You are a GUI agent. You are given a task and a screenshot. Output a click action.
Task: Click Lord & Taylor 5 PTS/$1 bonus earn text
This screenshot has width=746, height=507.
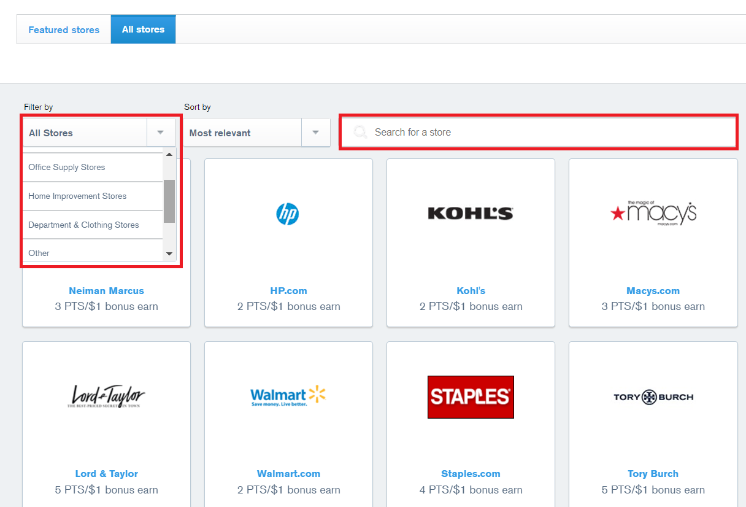click(x=107, y=490)
